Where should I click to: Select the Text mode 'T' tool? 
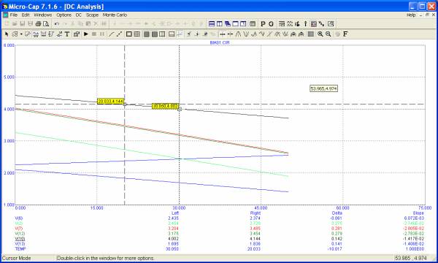[67, 34]
